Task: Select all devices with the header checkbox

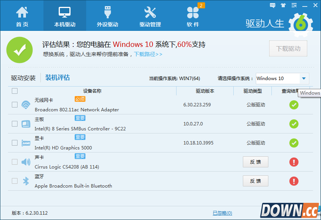Action: (x=14, y=91)
